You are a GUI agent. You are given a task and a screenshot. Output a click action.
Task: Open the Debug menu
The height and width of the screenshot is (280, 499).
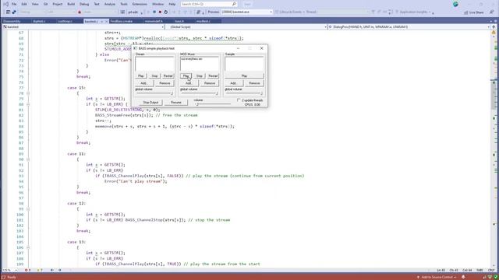click(84, 4)
